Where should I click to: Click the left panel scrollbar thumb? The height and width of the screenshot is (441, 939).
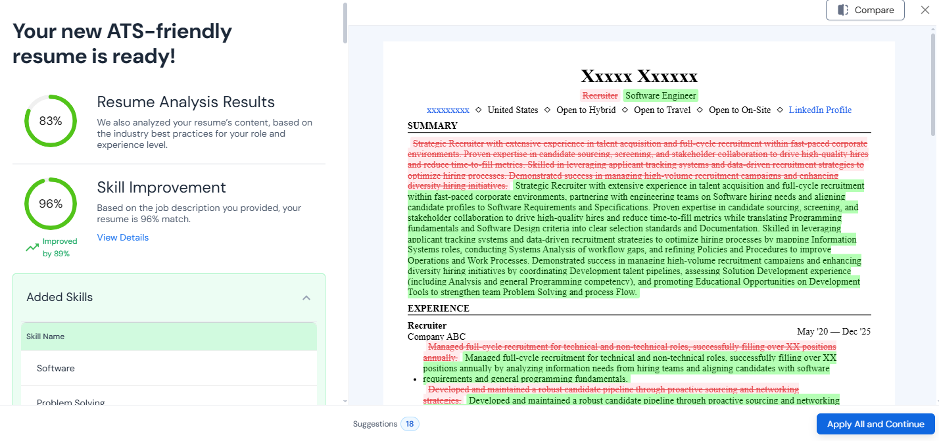tap(345, 23)
